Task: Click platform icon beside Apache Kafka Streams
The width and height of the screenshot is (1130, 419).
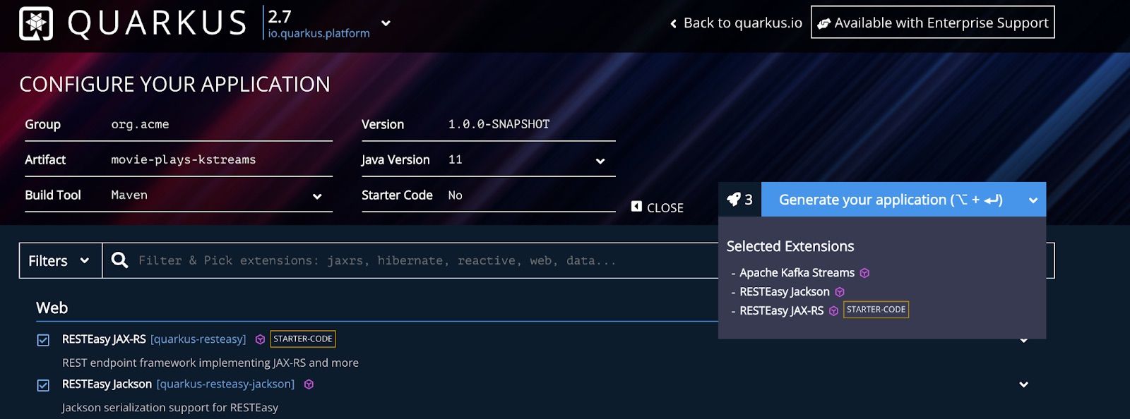Action: pos(864,273)
